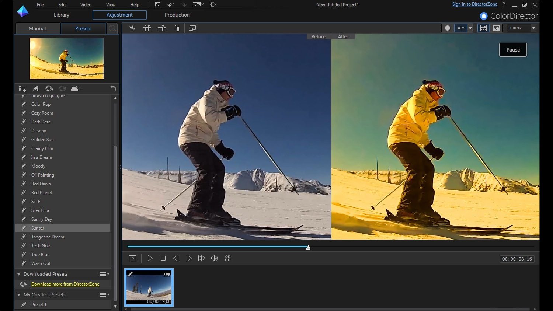Open snapshot grid icon near volume
The height and width of the screenshot is (311, 553).
tap(228, 258)
